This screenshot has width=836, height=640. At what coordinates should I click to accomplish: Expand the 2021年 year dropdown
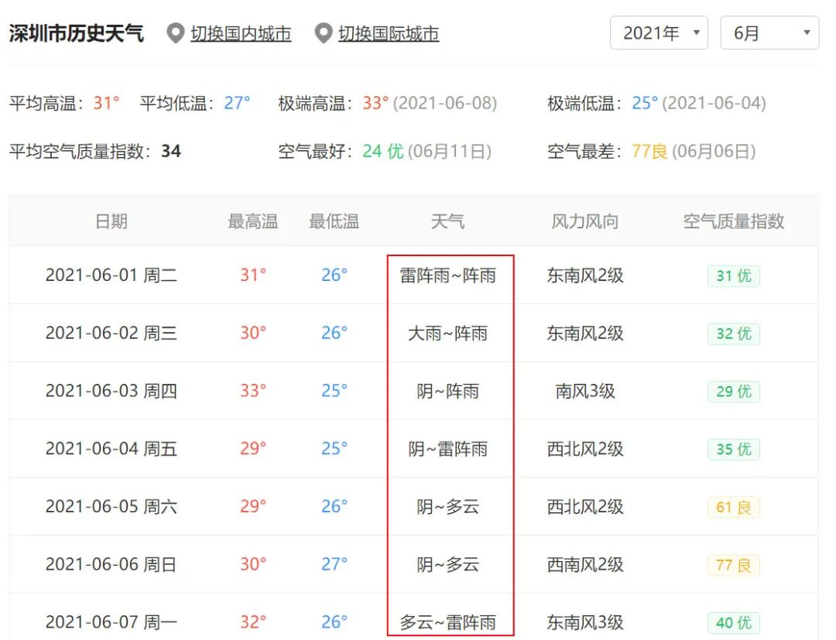[x=659, y=33]
